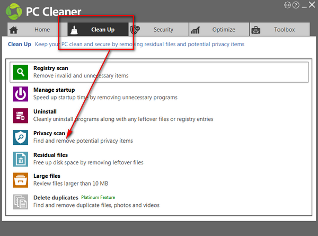This screenshot has width=318, height=236.
Task: Open the Security tab
Action: pos(159,30)
